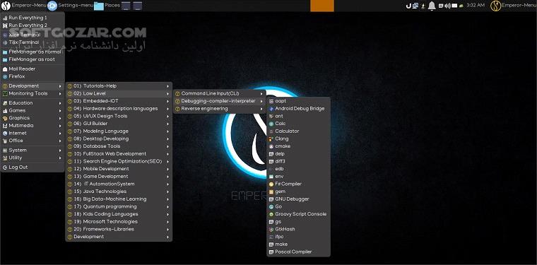537x265 pixels.
Task: Expand the Office submenu
Action: tap(33, 141)
